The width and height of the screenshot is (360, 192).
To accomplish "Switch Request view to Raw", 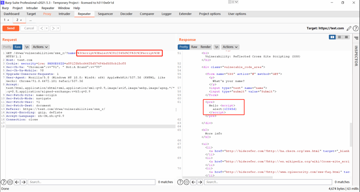I will (18, 47).
